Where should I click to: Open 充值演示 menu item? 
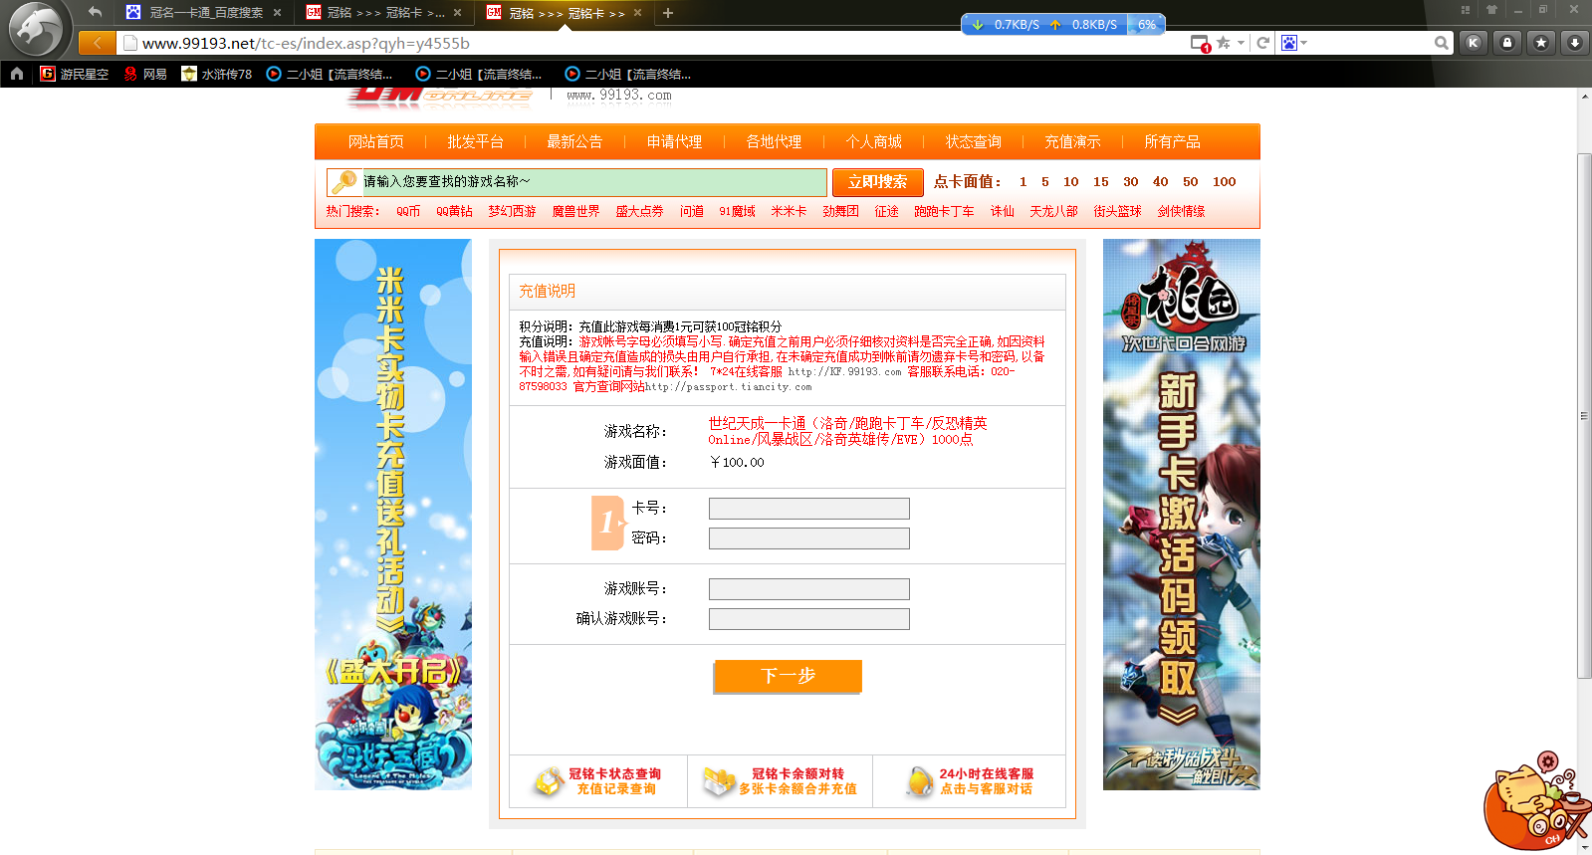pyautogui.click(x=1072, y=142)
